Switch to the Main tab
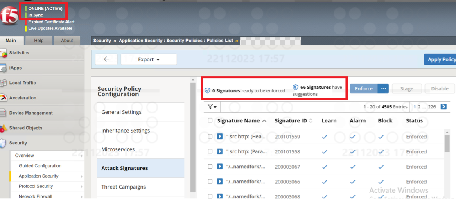Screen dimensions: 456x203 pyautogui.click(x=11, y=41)
